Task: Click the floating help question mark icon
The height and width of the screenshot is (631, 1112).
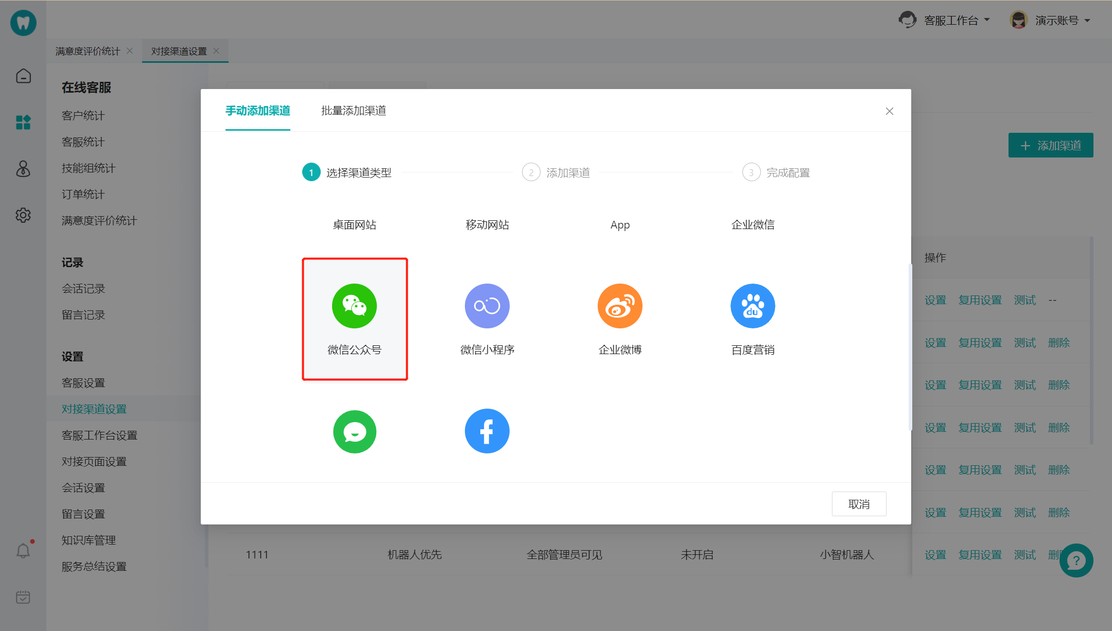Action: 1076,560
